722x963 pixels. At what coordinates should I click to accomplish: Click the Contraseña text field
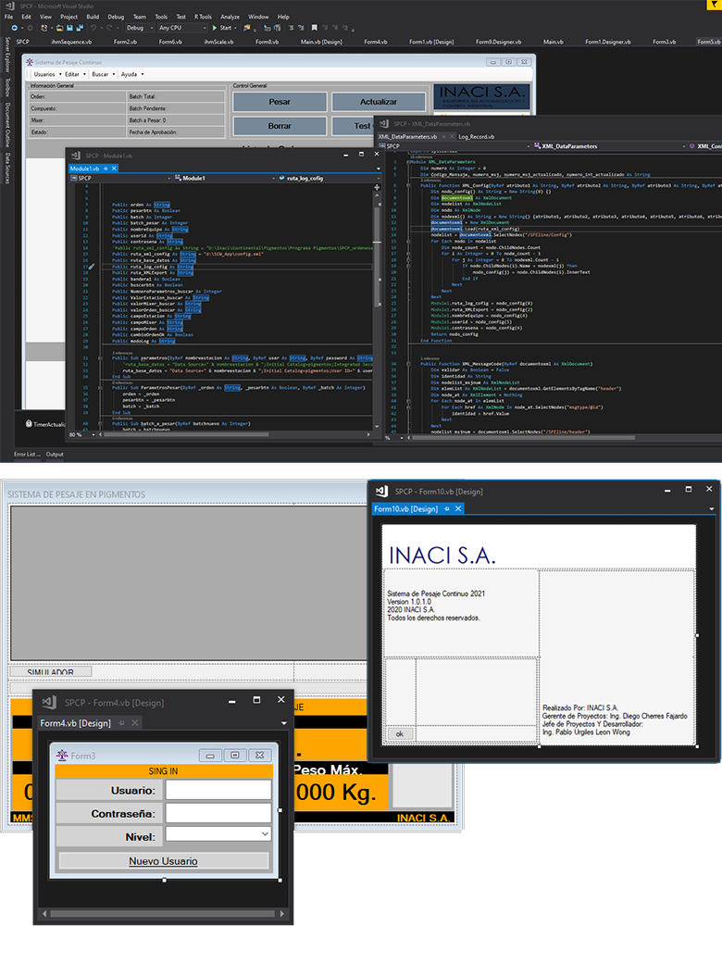click(x=218, y=813)
